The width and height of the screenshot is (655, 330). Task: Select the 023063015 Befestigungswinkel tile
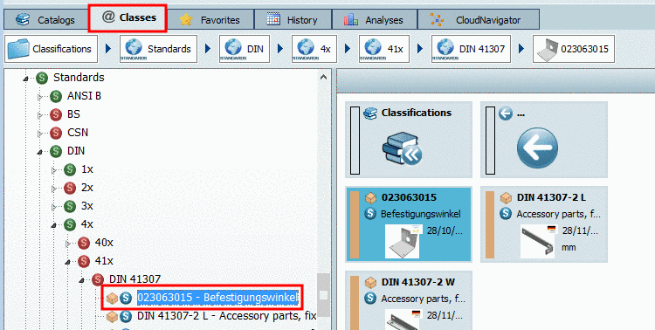click(x=409, y=224)
